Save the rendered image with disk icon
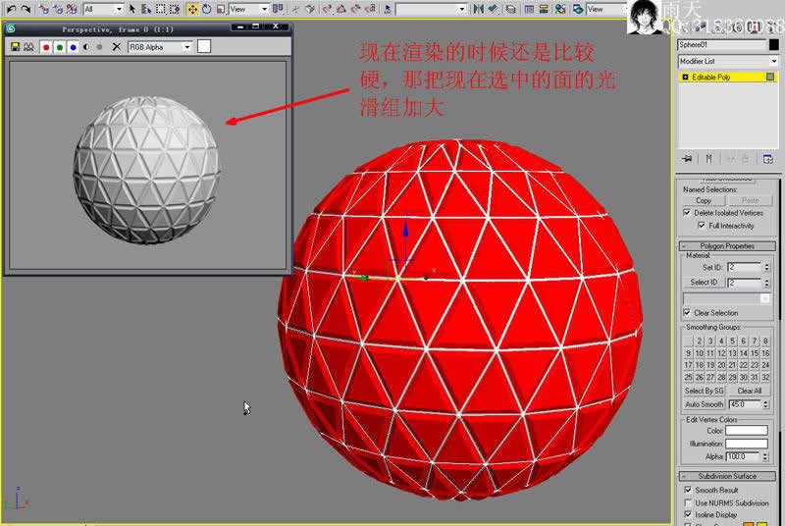This screenshot has width=785, height=526. pyautogui.click(x=15, y=46)
